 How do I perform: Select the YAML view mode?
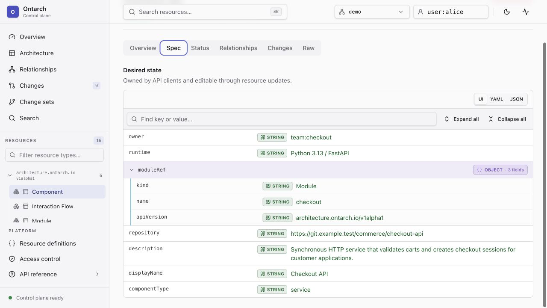coord(497,99)
